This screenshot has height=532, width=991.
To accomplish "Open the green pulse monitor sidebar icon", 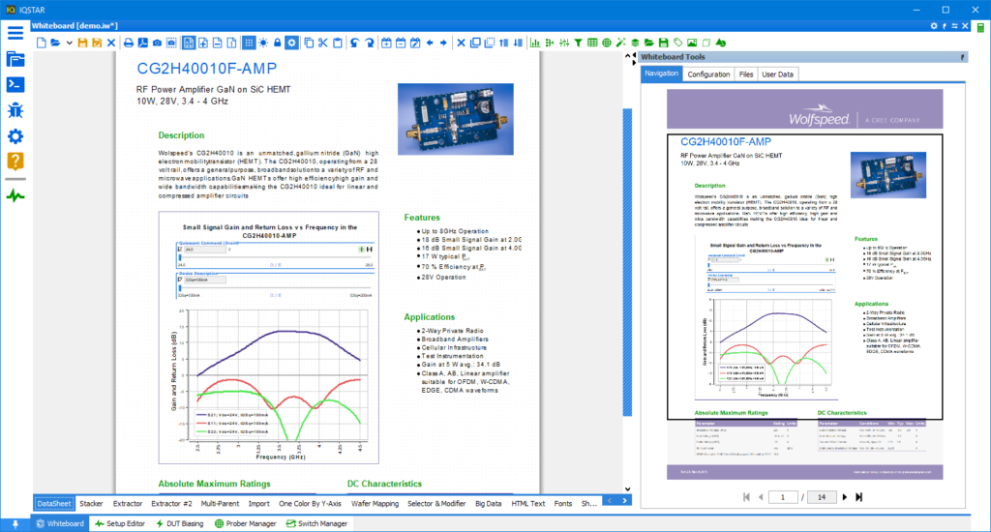I will 15,195.
